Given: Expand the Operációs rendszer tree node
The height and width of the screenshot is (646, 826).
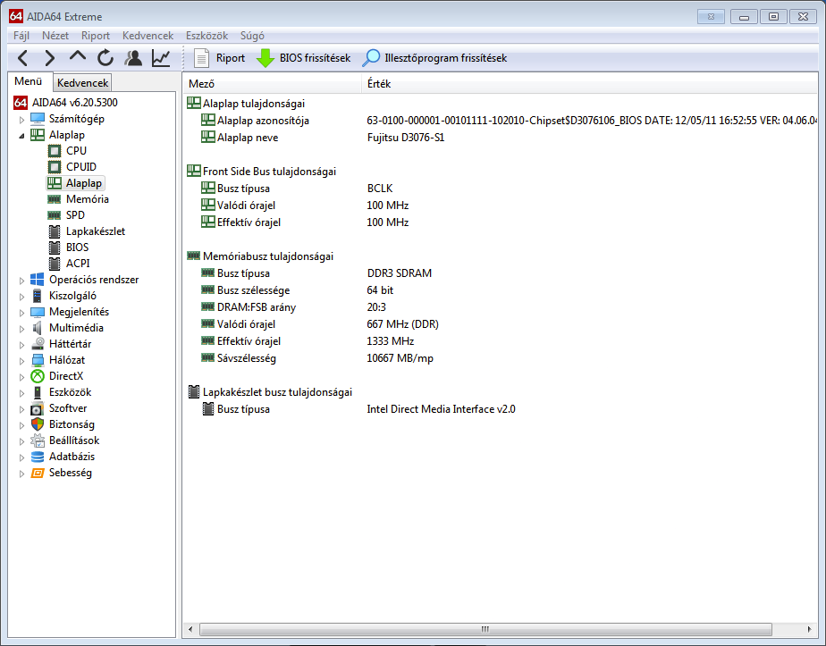Looking at the screenshot, I should coord(21,281).
